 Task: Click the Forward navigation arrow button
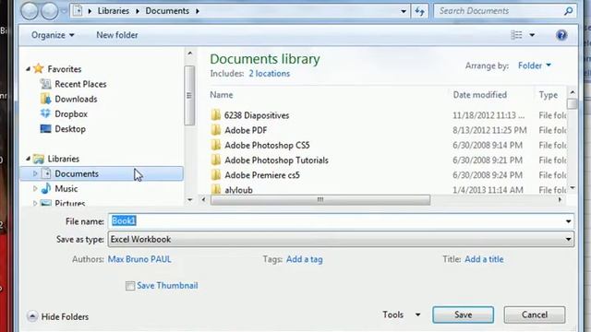pos(49,11)
